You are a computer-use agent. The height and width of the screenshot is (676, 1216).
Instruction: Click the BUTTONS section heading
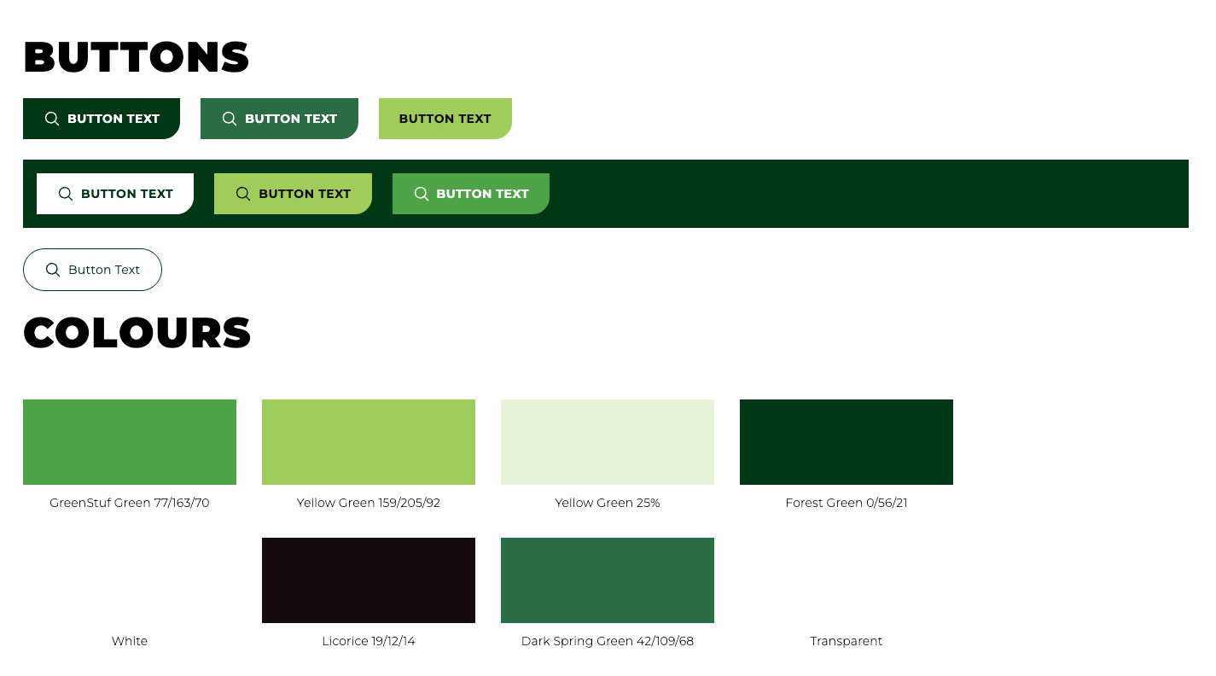point(137,58)
